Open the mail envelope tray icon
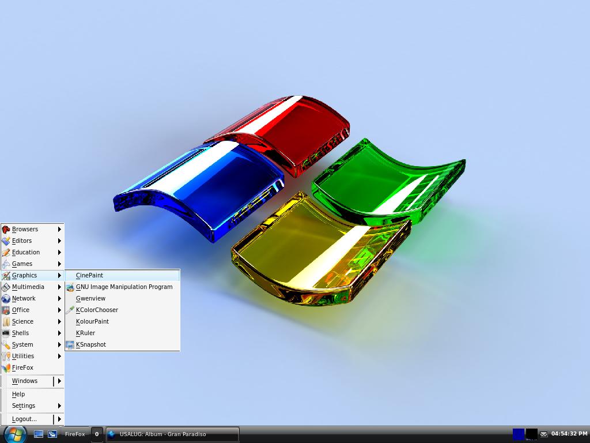This screenshot has height=443, width=590. point(544,434)
